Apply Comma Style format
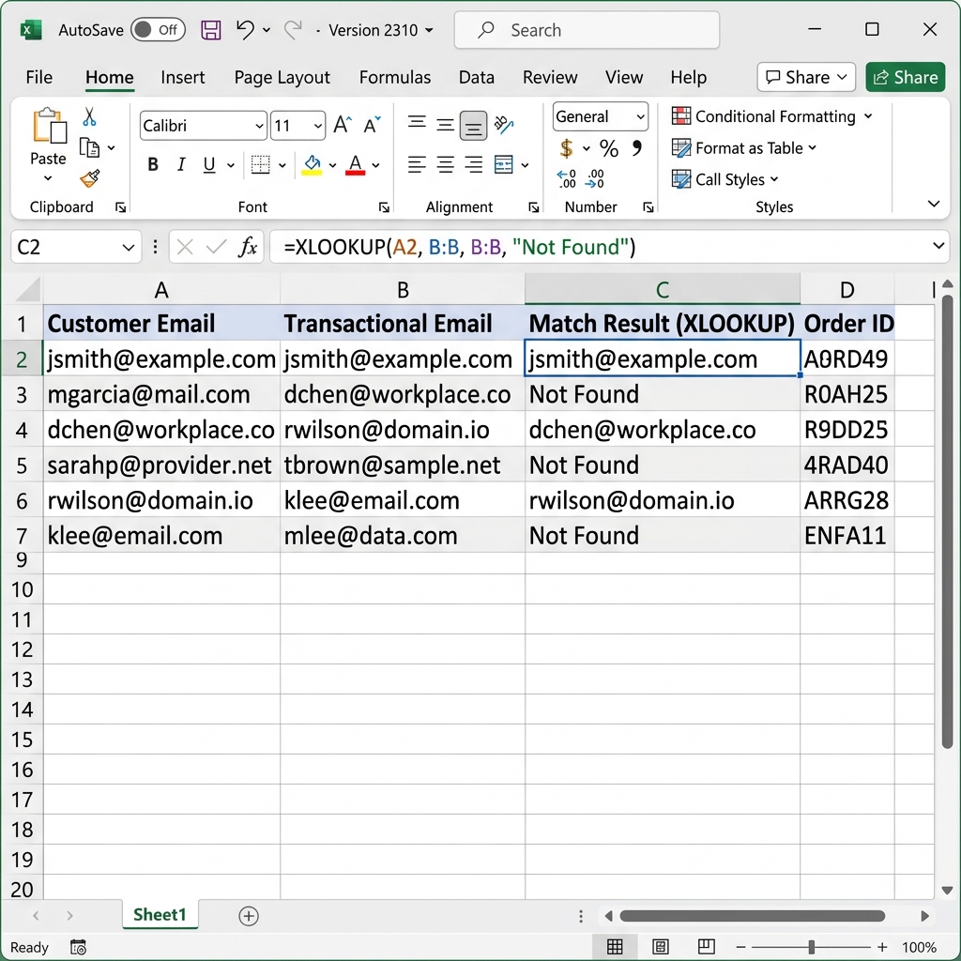Image resolution: width=961 pixels, height=961 pixels. (637, 147)
